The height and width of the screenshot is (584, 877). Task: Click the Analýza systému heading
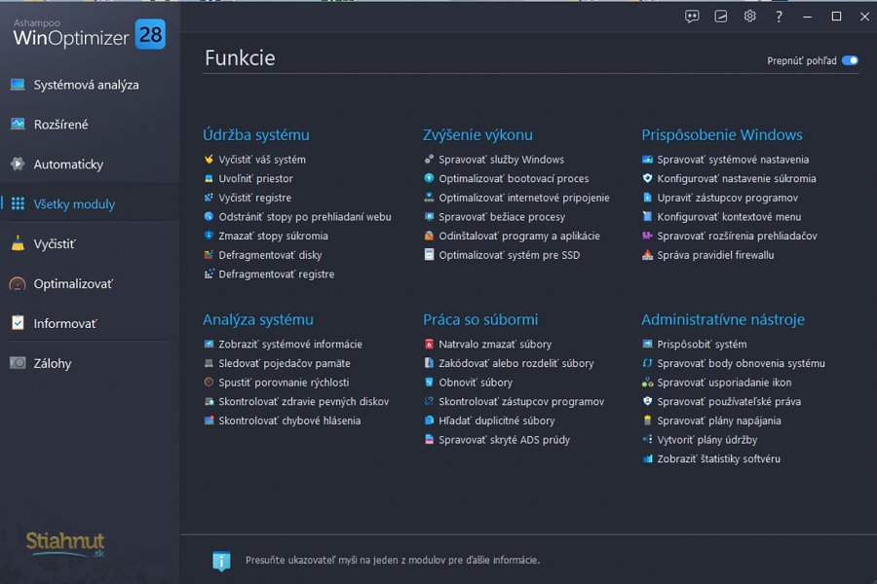(258, 319)
